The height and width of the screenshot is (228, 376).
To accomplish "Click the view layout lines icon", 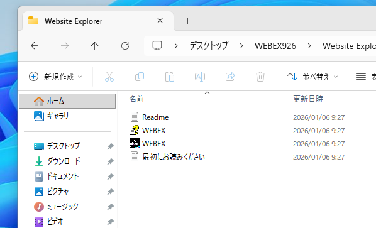I will [x=361, y=77].
